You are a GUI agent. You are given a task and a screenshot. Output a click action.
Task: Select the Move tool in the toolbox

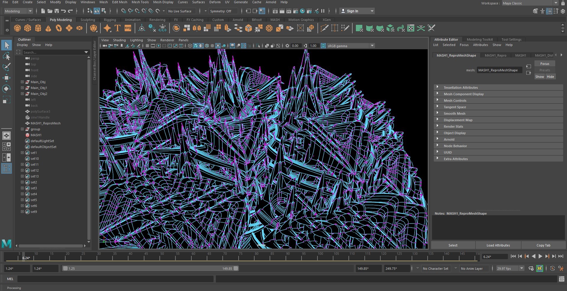6,78
